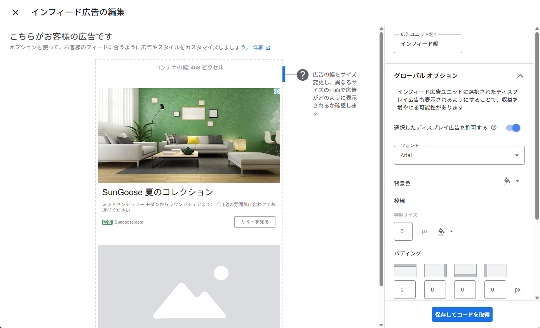Click the bottom padding icon
The height and width of the screenshot is (328, 540).
[x=465, y=271]
